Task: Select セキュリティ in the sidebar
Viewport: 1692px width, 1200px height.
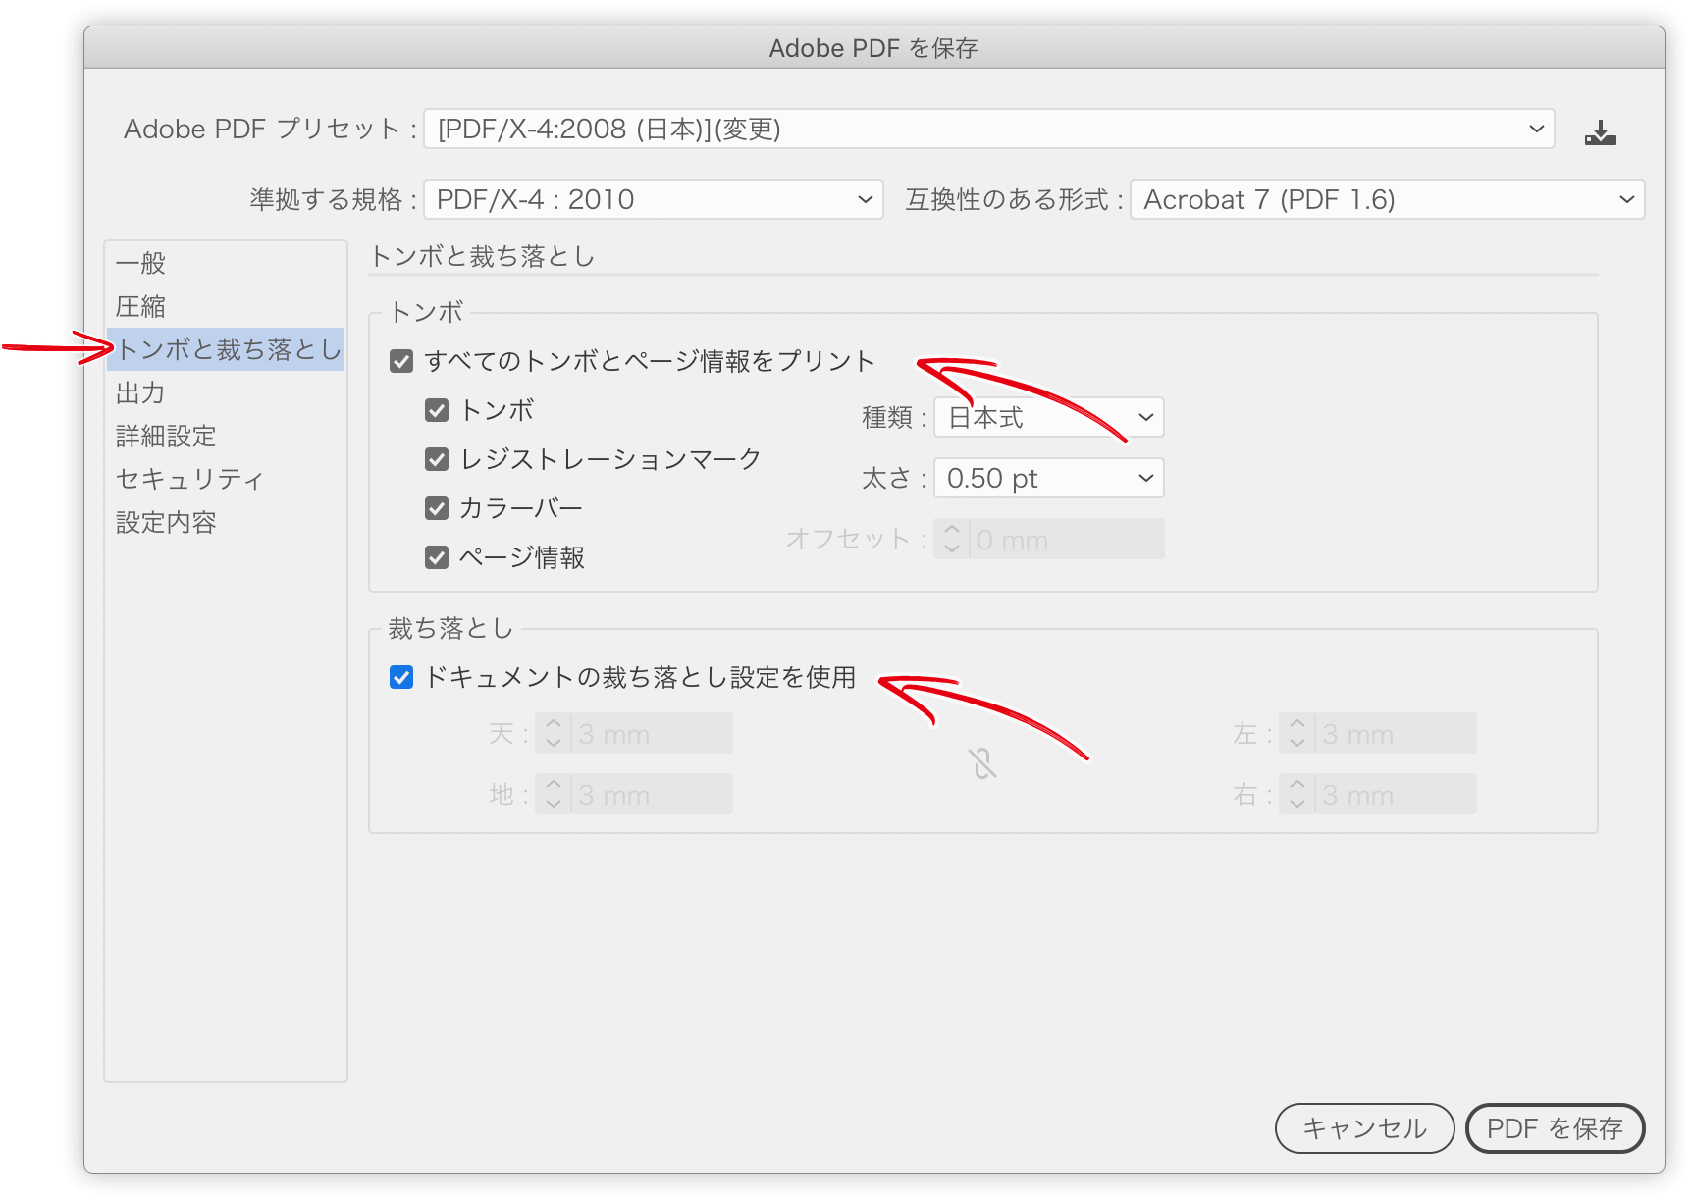Action: [225, 479]
